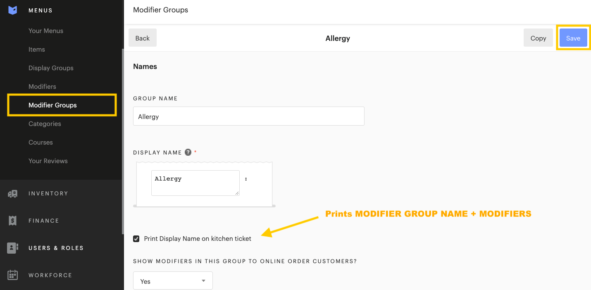Toggle the kitchen ticket printing checkbox off

[136, 239]
